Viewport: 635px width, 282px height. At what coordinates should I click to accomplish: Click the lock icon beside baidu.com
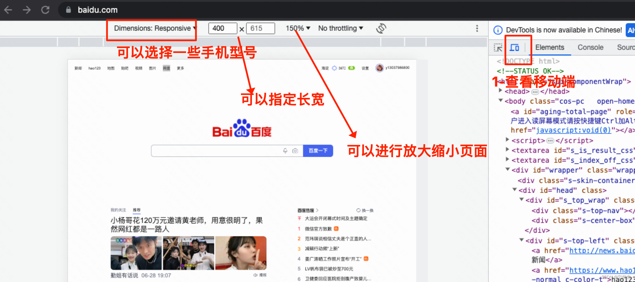point(68,10)
